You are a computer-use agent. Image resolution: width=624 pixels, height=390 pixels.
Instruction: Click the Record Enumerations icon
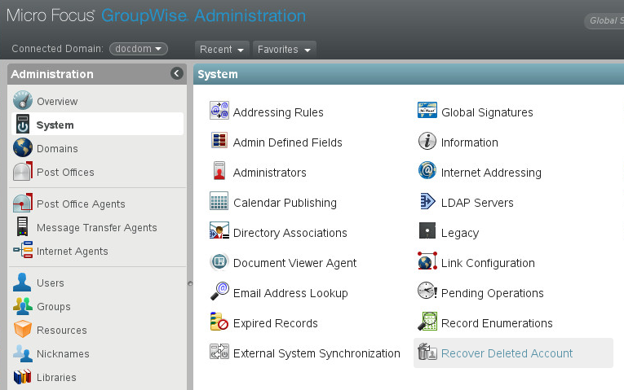[x=427, y=322]
